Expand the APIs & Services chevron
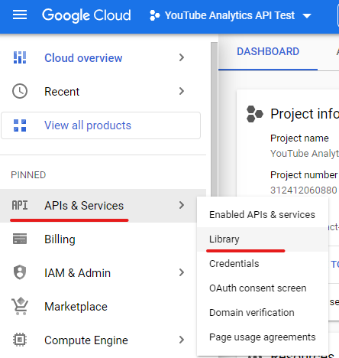 (x=182, y=205)
